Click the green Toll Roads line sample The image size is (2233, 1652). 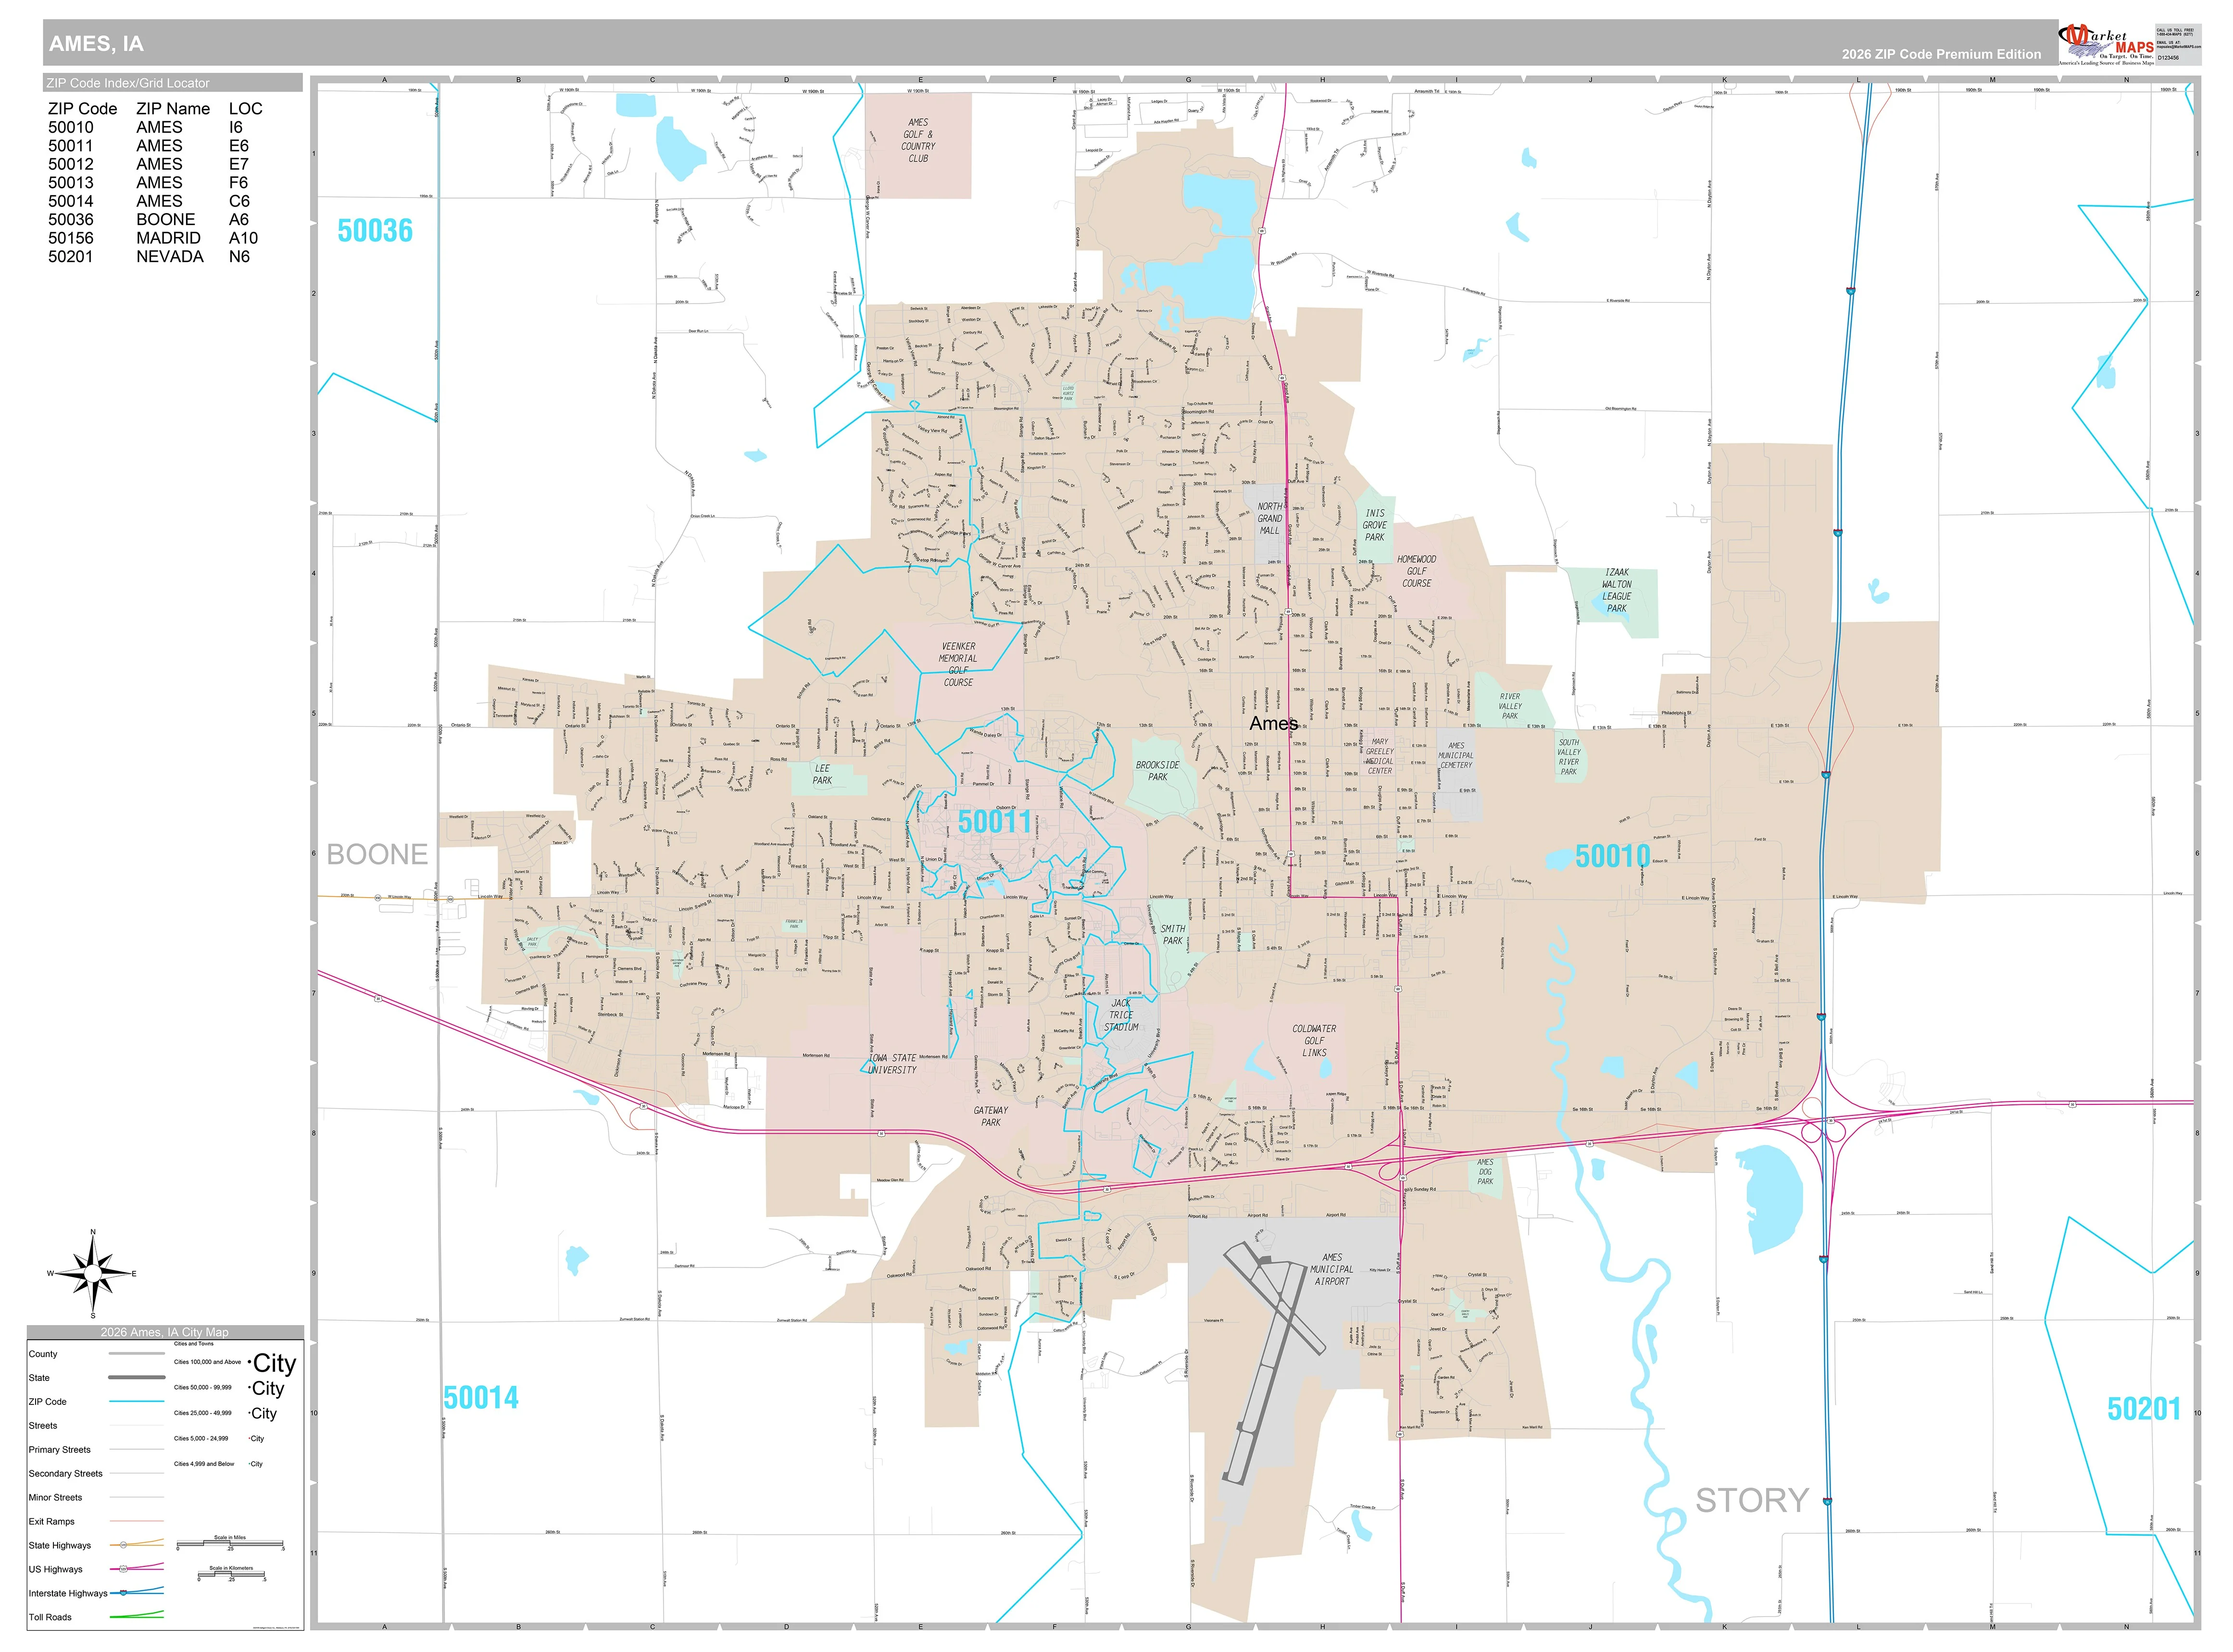[x=137, y=1615]
